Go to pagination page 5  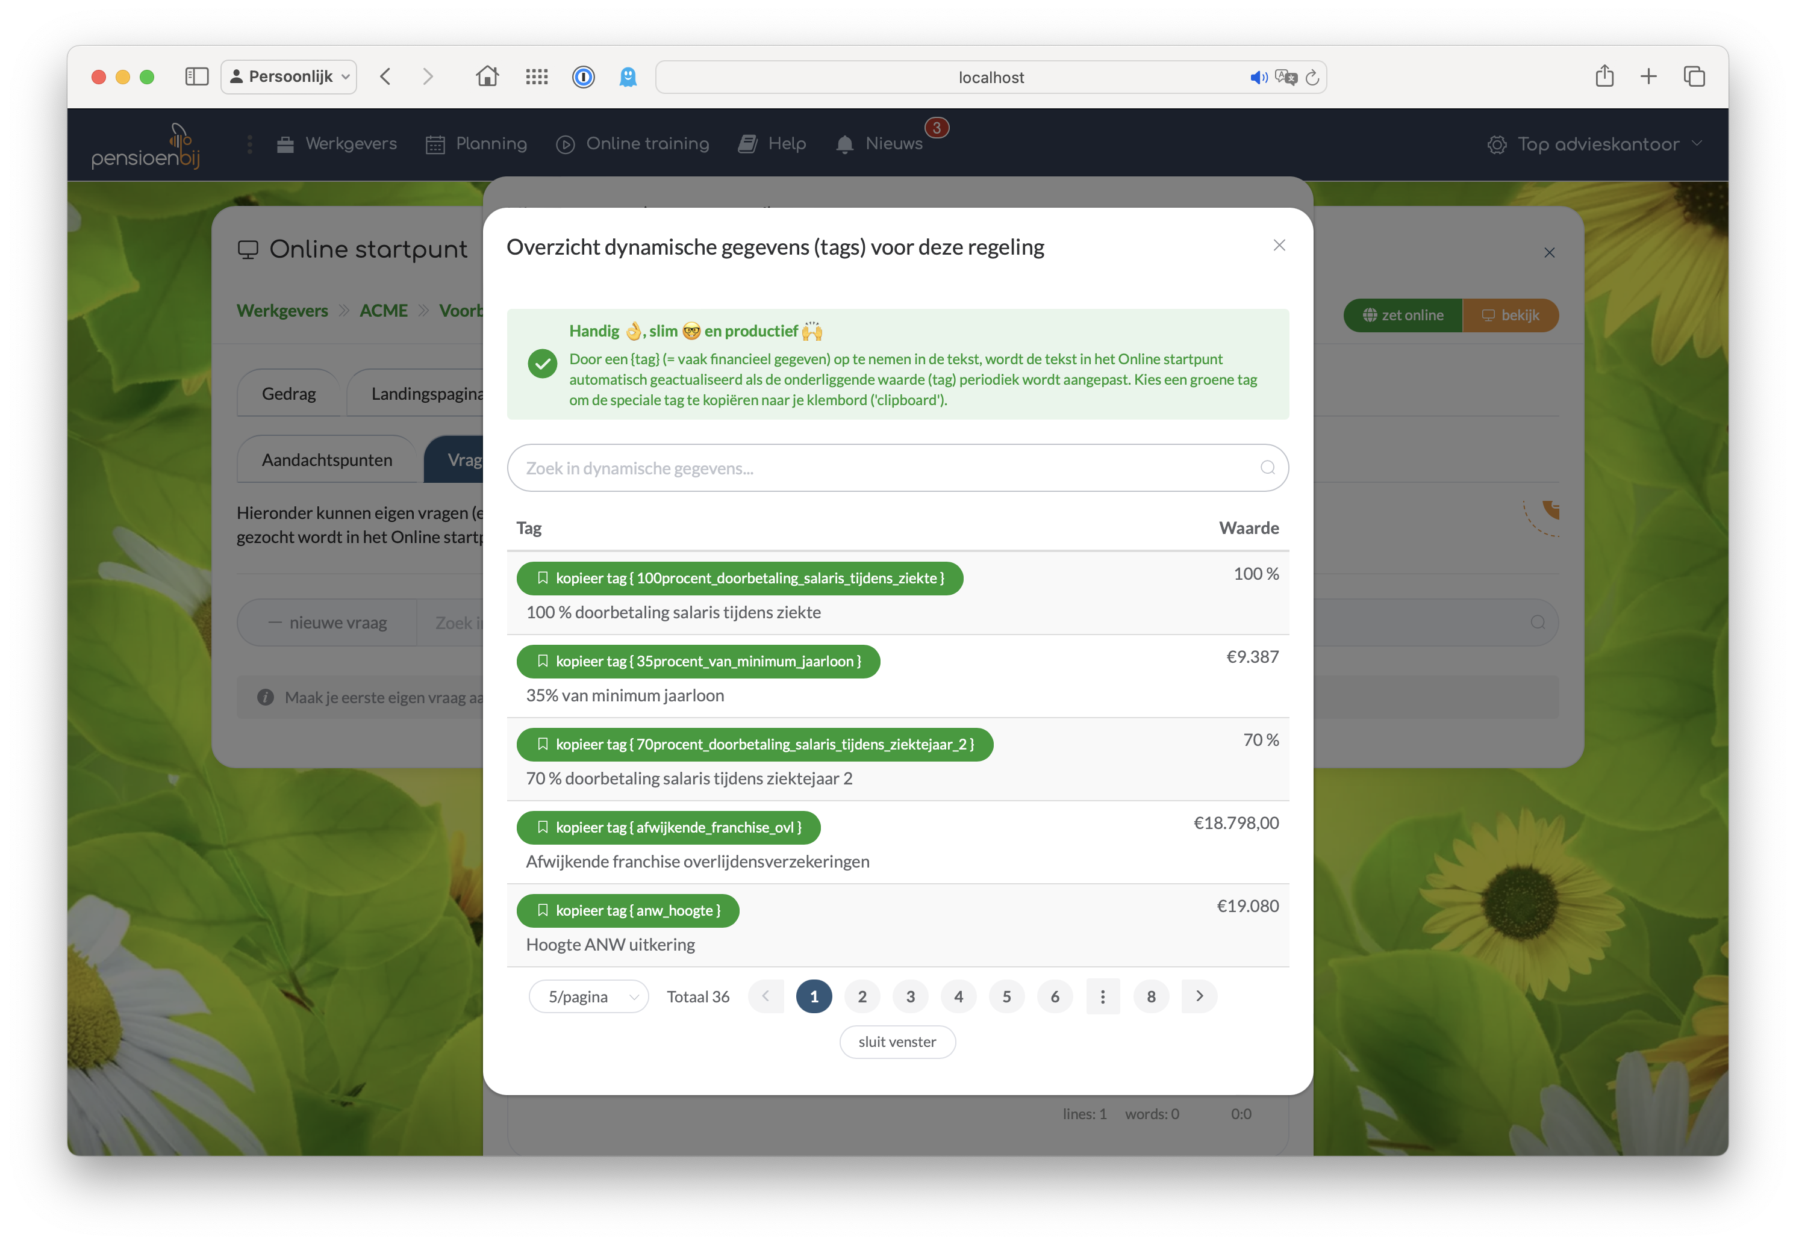1006,996
